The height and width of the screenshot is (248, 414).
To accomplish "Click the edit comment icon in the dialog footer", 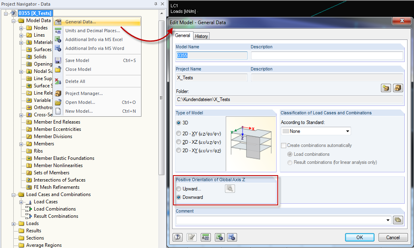I will pos(192,237).
